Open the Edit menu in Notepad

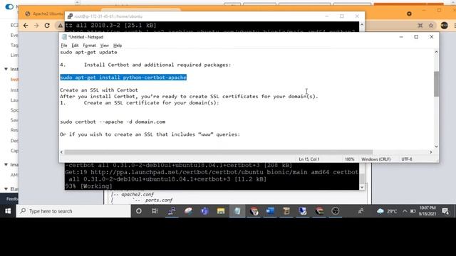click(x=75, y=46)
